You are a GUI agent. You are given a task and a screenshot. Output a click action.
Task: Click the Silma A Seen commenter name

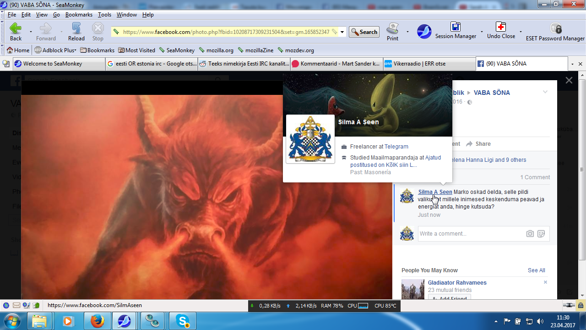click(435, 192)
